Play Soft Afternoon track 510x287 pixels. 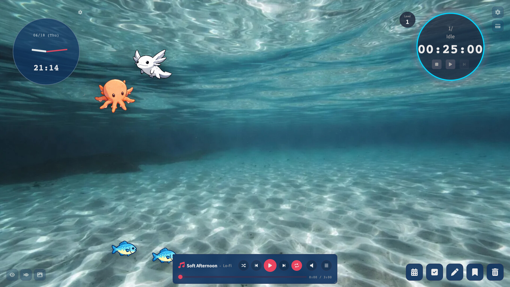pos(270,265)
